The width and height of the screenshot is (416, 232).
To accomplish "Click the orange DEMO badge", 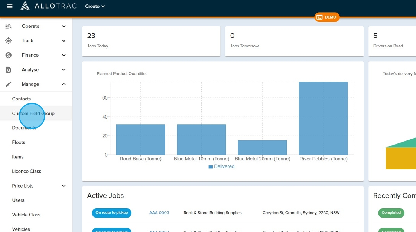I will pyautogui.click(x=327, y=17).
